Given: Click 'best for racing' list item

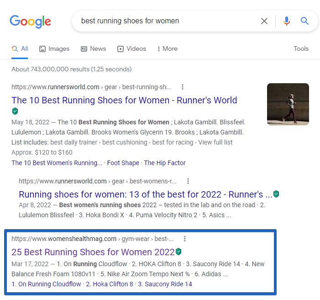Looking at the screenshot, I should (173, 142).
